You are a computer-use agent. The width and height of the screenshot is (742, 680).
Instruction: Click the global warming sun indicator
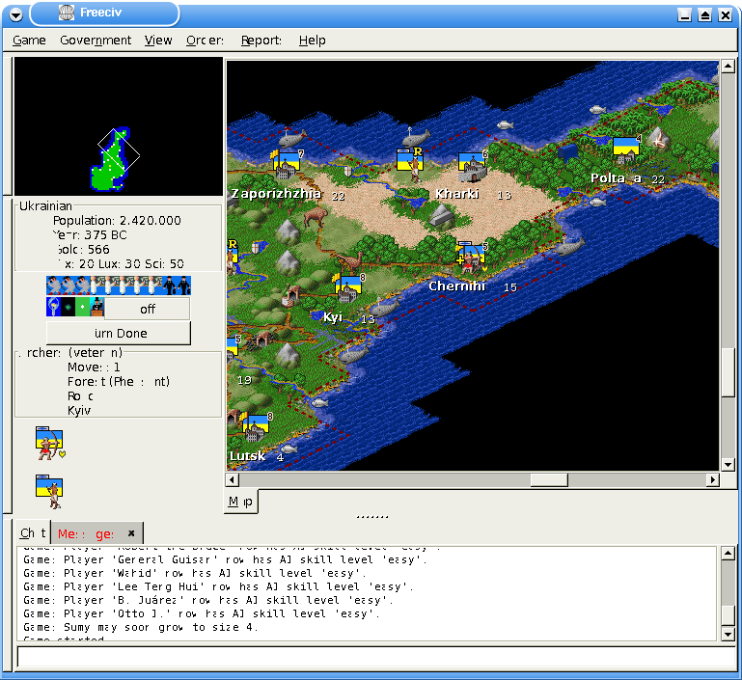coord(69,307)
